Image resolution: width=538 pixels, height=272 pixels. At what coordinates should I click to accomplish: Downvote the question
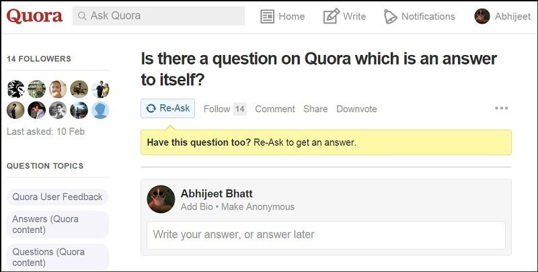tap(356, 109)
